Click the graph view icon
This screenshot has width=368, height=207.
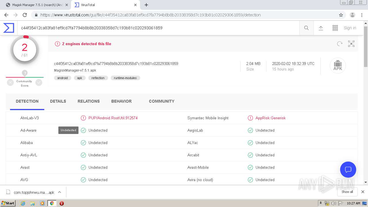point(351,44)
